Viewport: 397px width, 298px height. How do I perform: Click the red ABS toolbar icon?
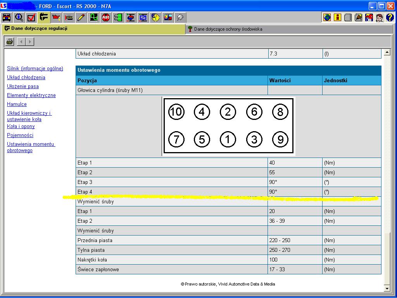click(106, 17)
